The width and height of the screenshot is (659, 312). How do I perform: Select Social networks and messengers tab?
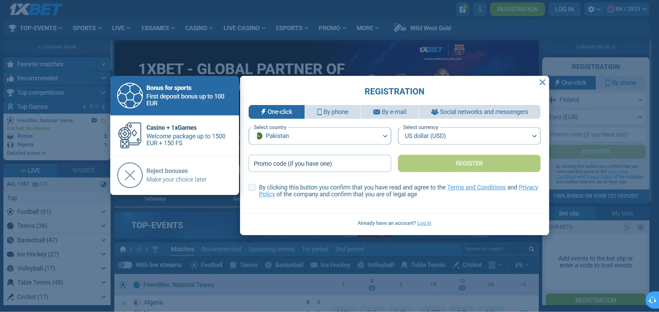tap(480, 112)
